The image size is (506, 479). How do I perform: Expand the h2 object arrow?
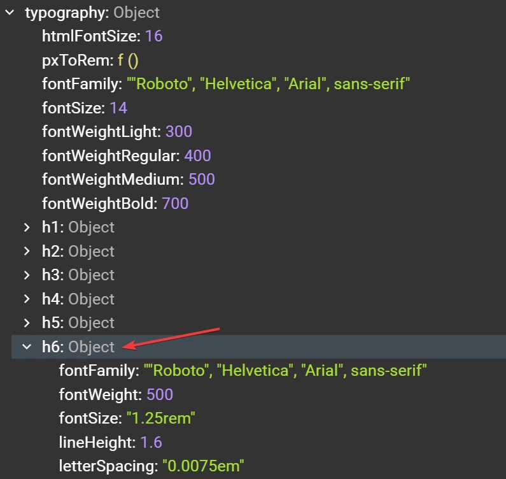click(27, 252)
